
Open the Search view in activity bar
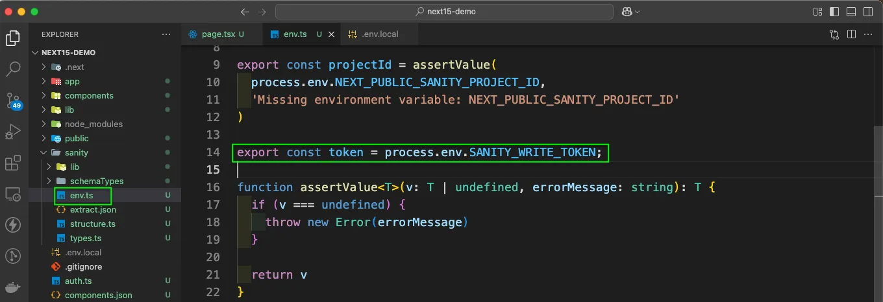[x=12, y=69]
